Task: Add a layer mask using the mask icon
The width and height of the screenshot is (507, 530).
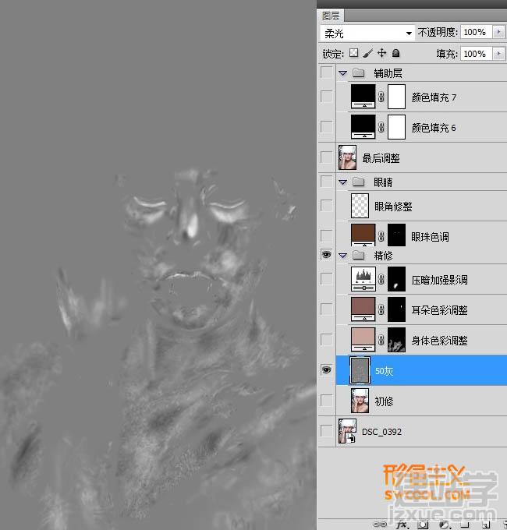Action: (423, 525)
